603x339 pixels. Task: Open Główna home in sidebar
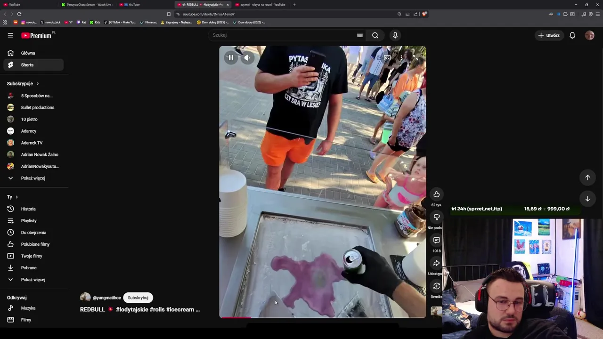click(x=33, y=53)
